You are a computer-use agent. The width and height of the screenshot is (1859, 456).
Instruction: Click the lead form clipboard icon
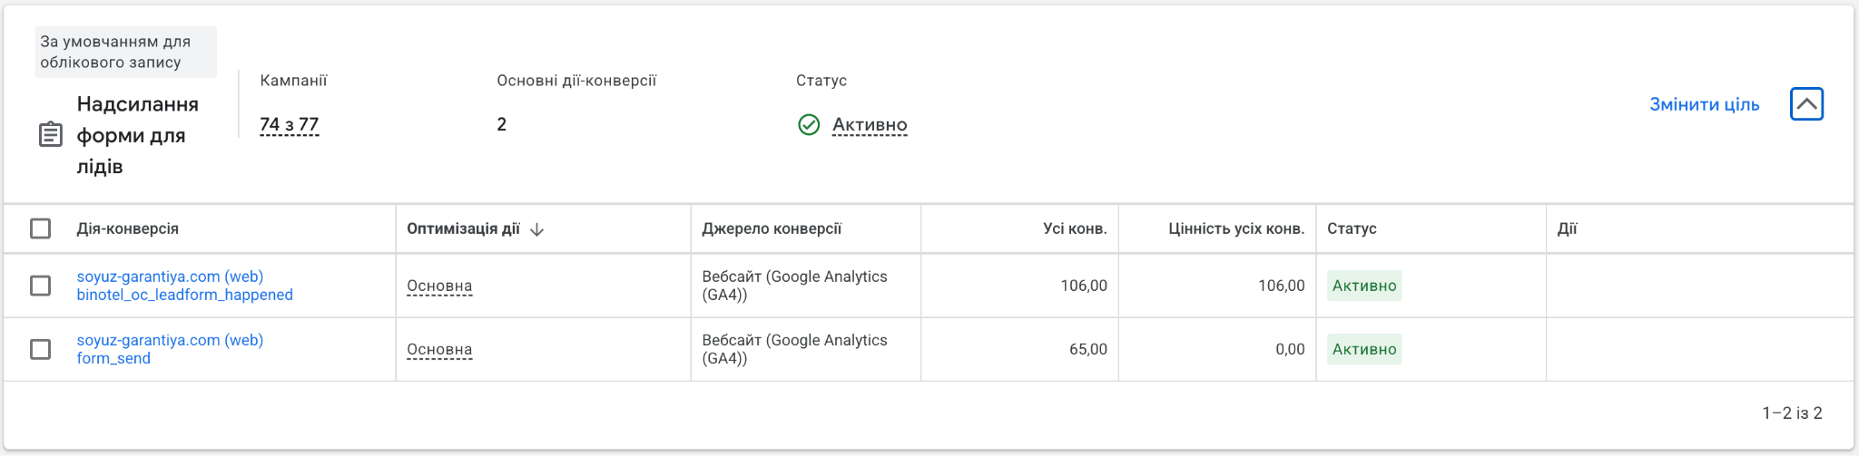tap(51, 135)
